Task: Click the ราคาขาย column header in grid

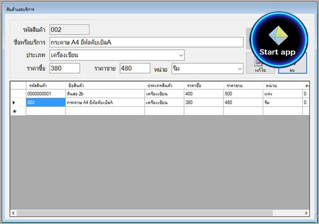Action: (x=243, y=86)
